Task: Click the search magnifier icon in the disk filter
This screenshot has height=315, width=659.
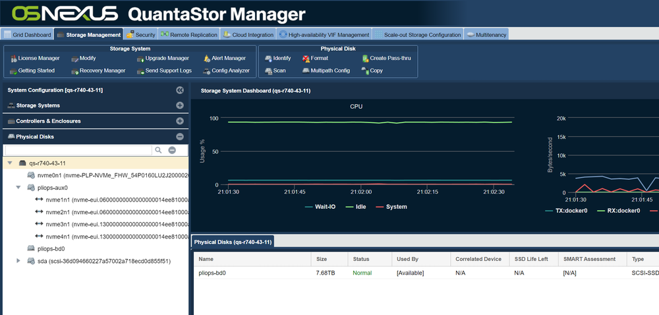Action: (158, 150)
